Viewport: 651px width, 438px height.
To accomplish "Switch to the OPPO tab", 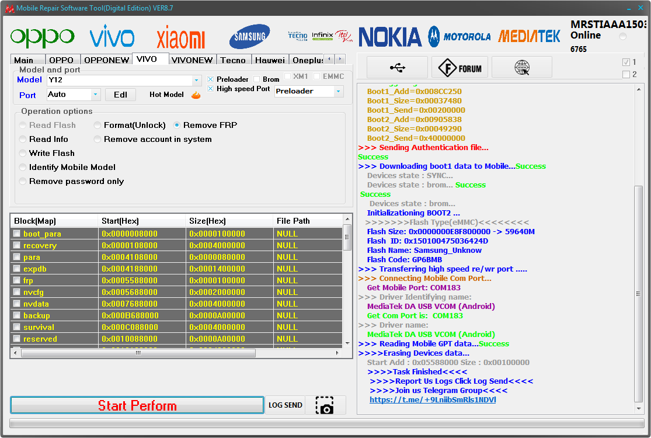I will (62, 60).
